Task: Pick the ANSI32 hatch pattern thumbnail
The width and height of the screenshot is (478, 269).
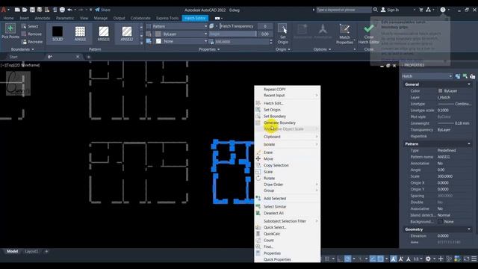Action: point(127,31)
